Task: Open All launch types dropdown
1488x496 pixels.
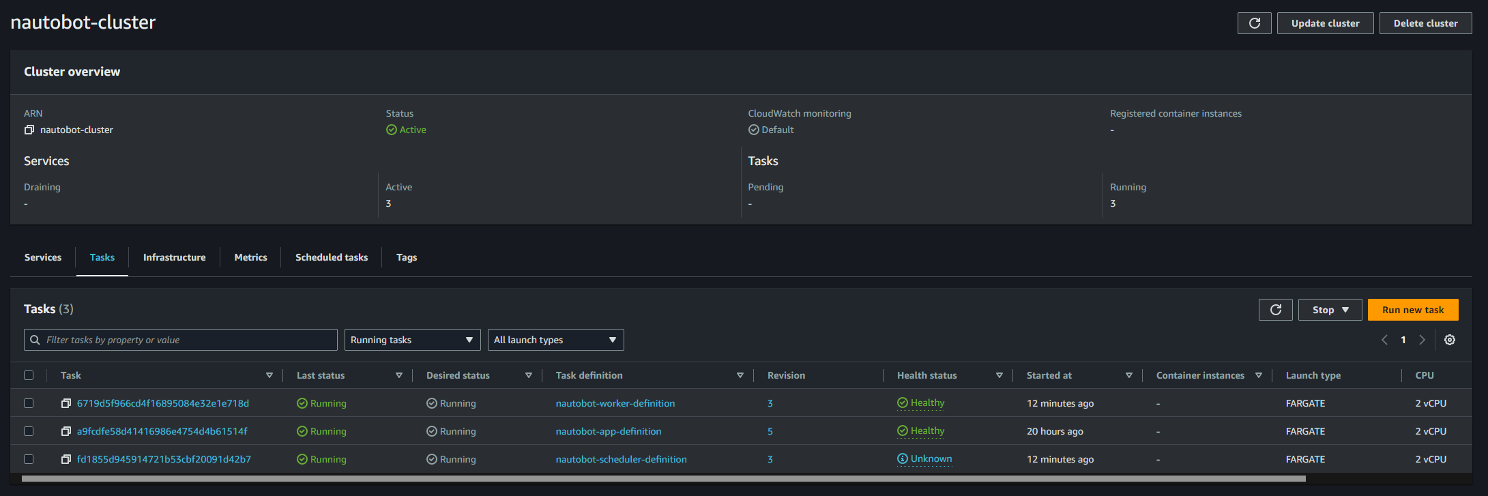Action: pos(556,340)
